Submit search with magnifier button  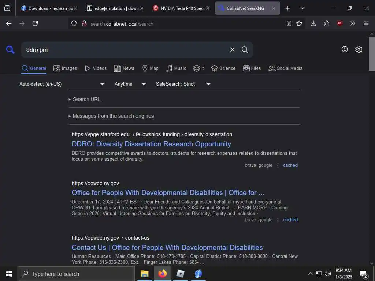pyautogui.click(x=245, y=50)
